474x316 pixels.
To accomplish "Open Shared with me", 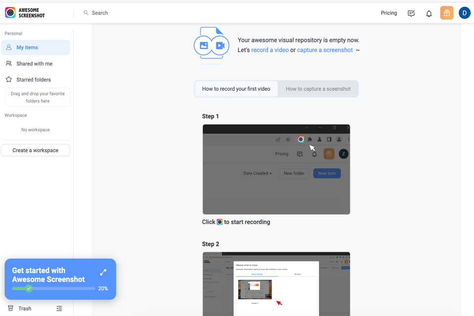I will tap(36, 64).
